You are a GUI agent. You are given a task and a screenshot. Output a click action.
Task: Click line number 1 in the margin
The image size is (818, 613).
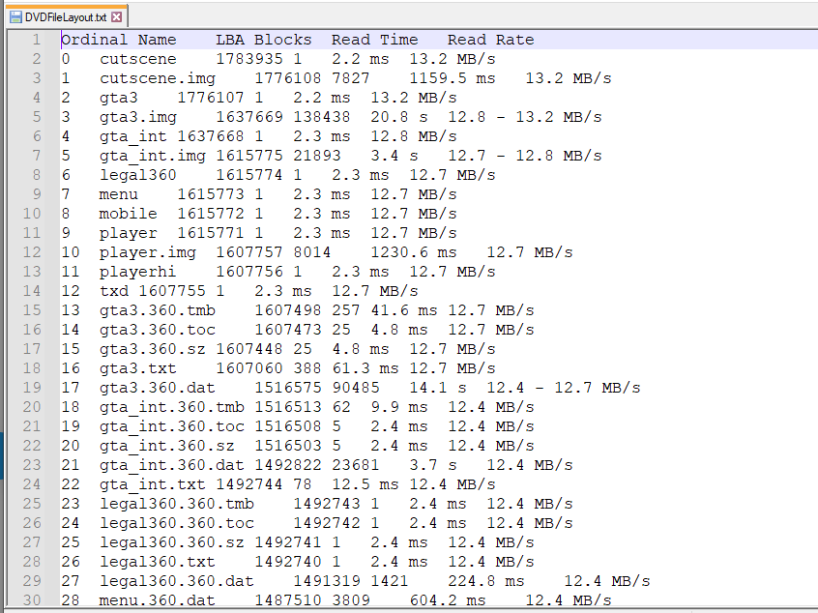(x=36, y=40)
